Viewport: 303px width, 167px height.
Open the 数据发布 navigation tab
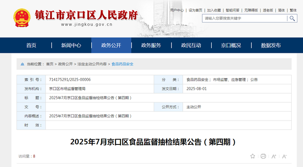click(x=271, y=46)
